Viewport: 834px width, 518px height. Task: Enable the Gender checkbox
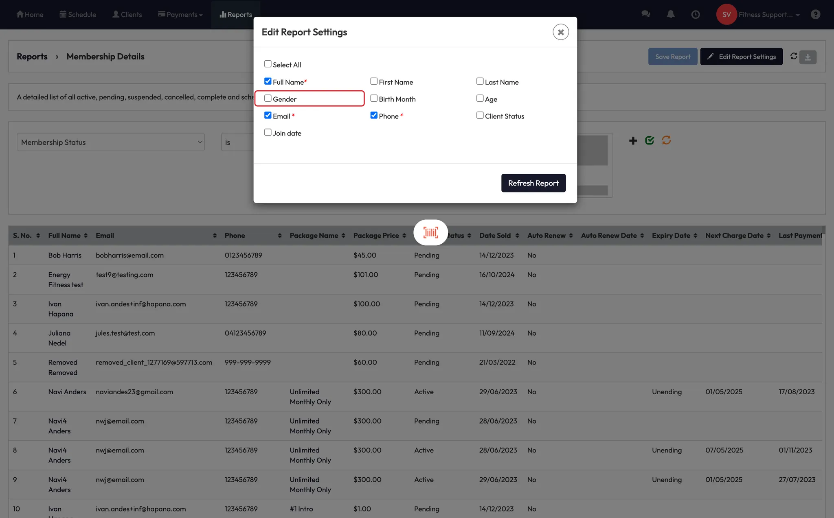[268, 98]
